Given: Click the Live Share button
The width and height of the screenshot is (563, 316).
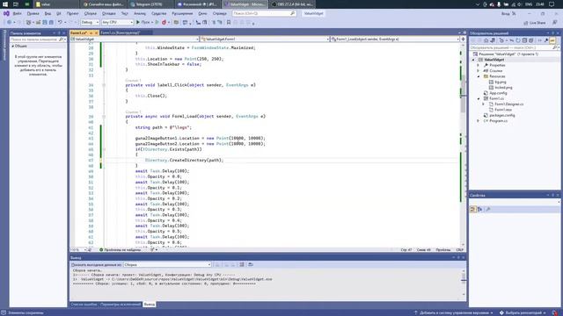Looking at the screenshot, I should click(535, 23).
